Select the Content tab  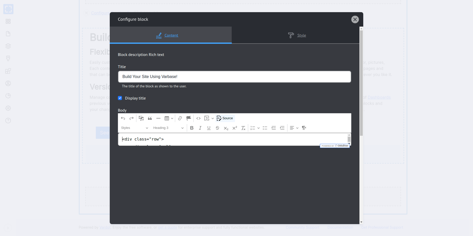coord(167,35)
